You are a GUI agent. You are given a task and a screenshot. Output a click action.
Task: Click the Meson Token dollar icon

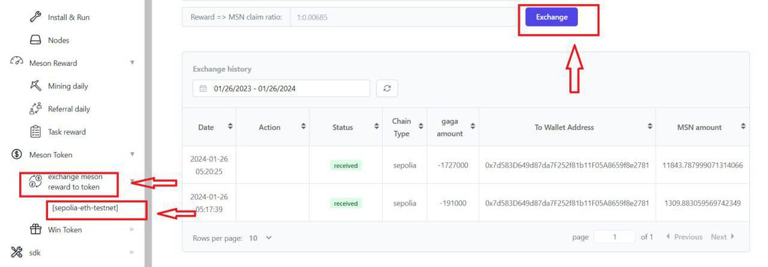(17, 155)
